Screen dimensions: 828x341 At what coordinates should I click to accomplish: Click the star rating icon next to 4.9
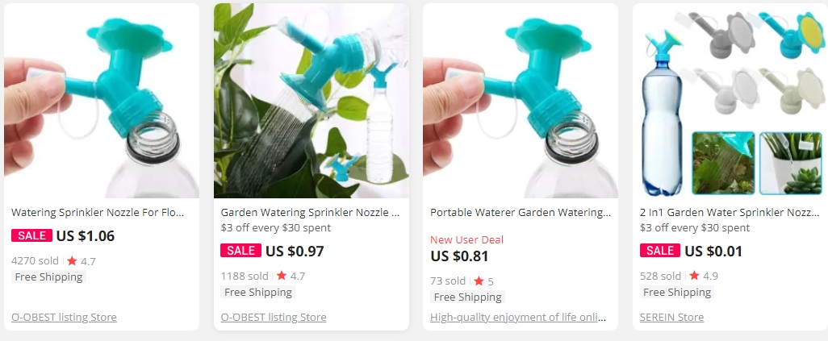[x=694, y=276]
